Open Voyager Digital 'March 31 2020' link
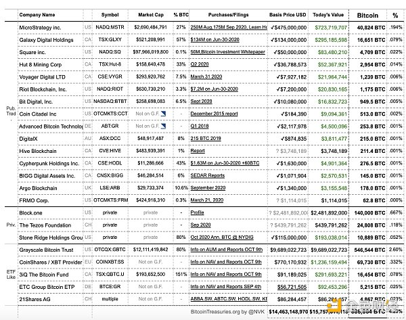The width and height of the screenshot is (406, 320). pos(206,76)
